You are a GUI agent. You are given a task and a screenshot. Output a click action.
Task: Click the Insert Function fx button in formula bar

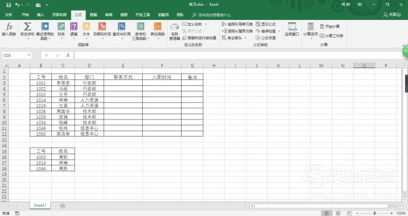68,55
